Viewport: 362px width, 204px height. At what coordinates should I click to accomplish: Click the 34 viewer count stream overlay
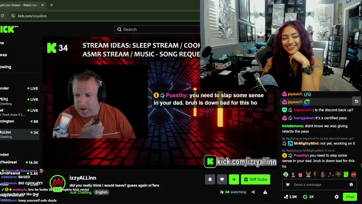[58, 48]
